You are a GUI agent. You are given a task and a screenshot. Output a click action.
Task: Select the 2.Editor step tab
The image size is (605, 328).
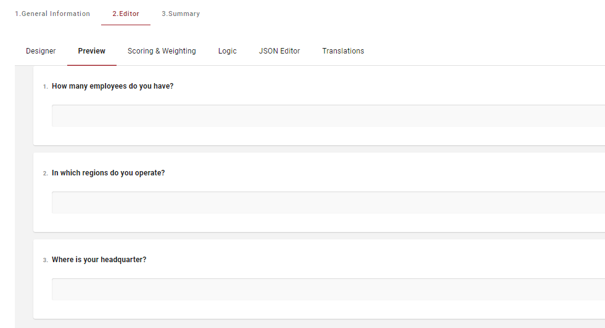click(126, 14)
